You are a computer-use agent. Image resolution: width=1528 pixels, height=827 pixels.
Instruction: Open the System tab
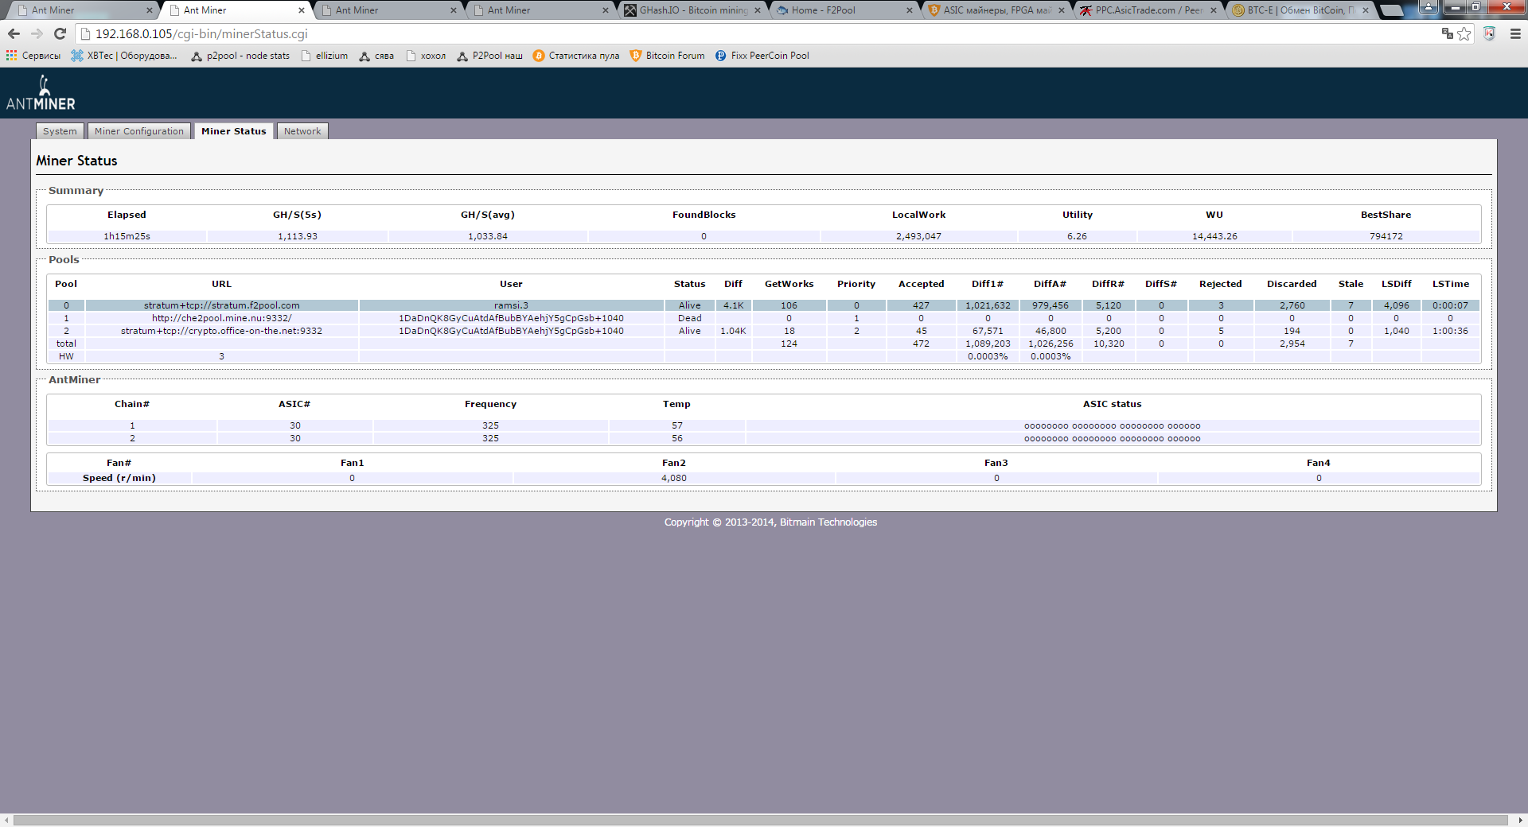coord(60,131)
